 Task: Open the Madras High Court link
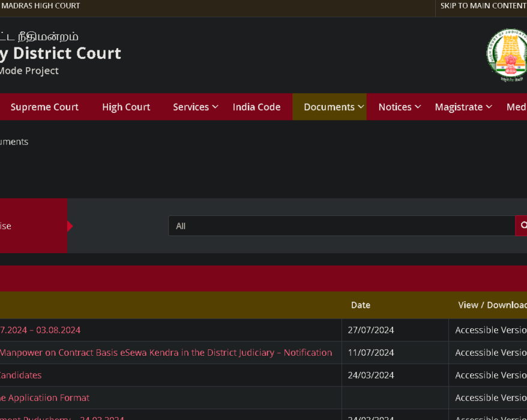[x=40, y=6]
